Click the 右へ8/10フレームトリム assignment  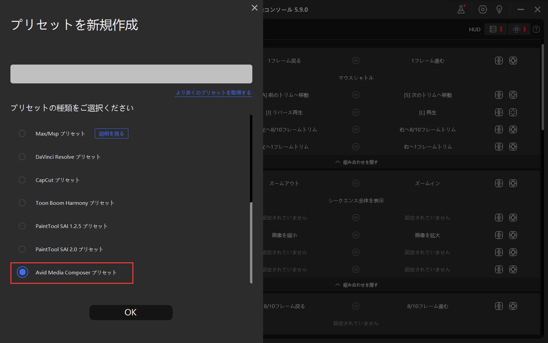(x=427, y=129)
